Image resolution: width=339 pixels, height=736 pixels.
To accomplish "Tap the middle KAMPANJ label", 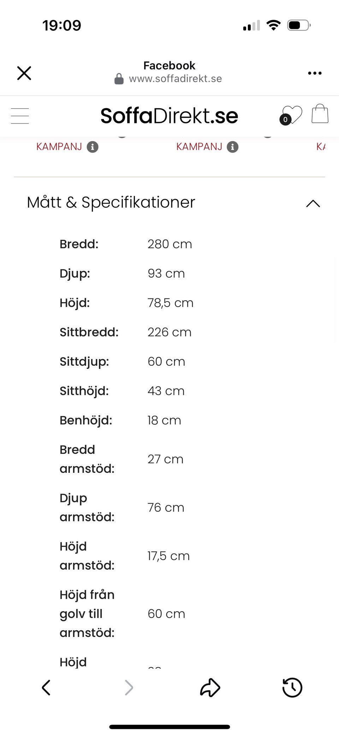I will pos(199,147).
